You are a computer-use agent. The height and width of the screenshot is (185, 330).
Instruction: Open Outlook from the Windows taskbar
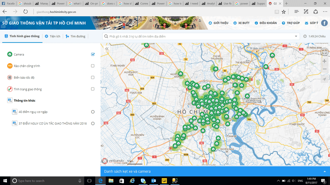[x=154, y=181]
